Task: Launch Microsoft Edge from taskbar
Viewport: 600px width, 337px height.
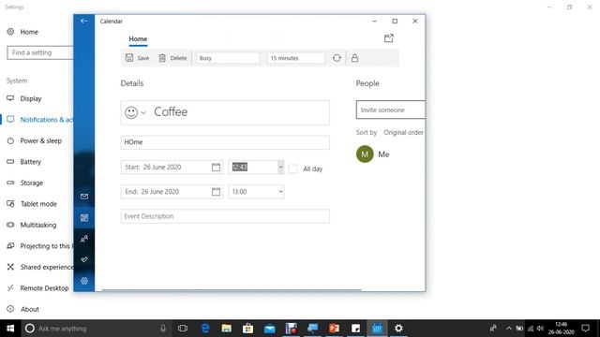Action: pos(205,329)
